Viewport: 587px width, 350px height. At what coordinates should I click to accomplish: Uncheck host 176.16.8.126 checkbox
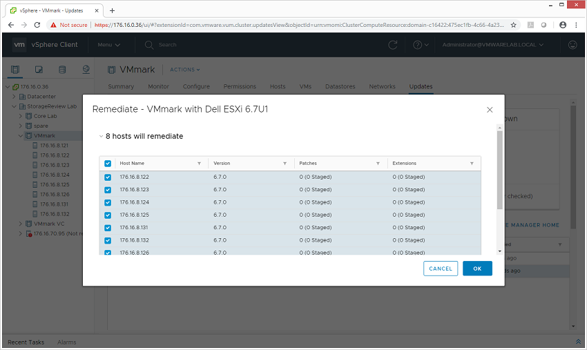108,253
